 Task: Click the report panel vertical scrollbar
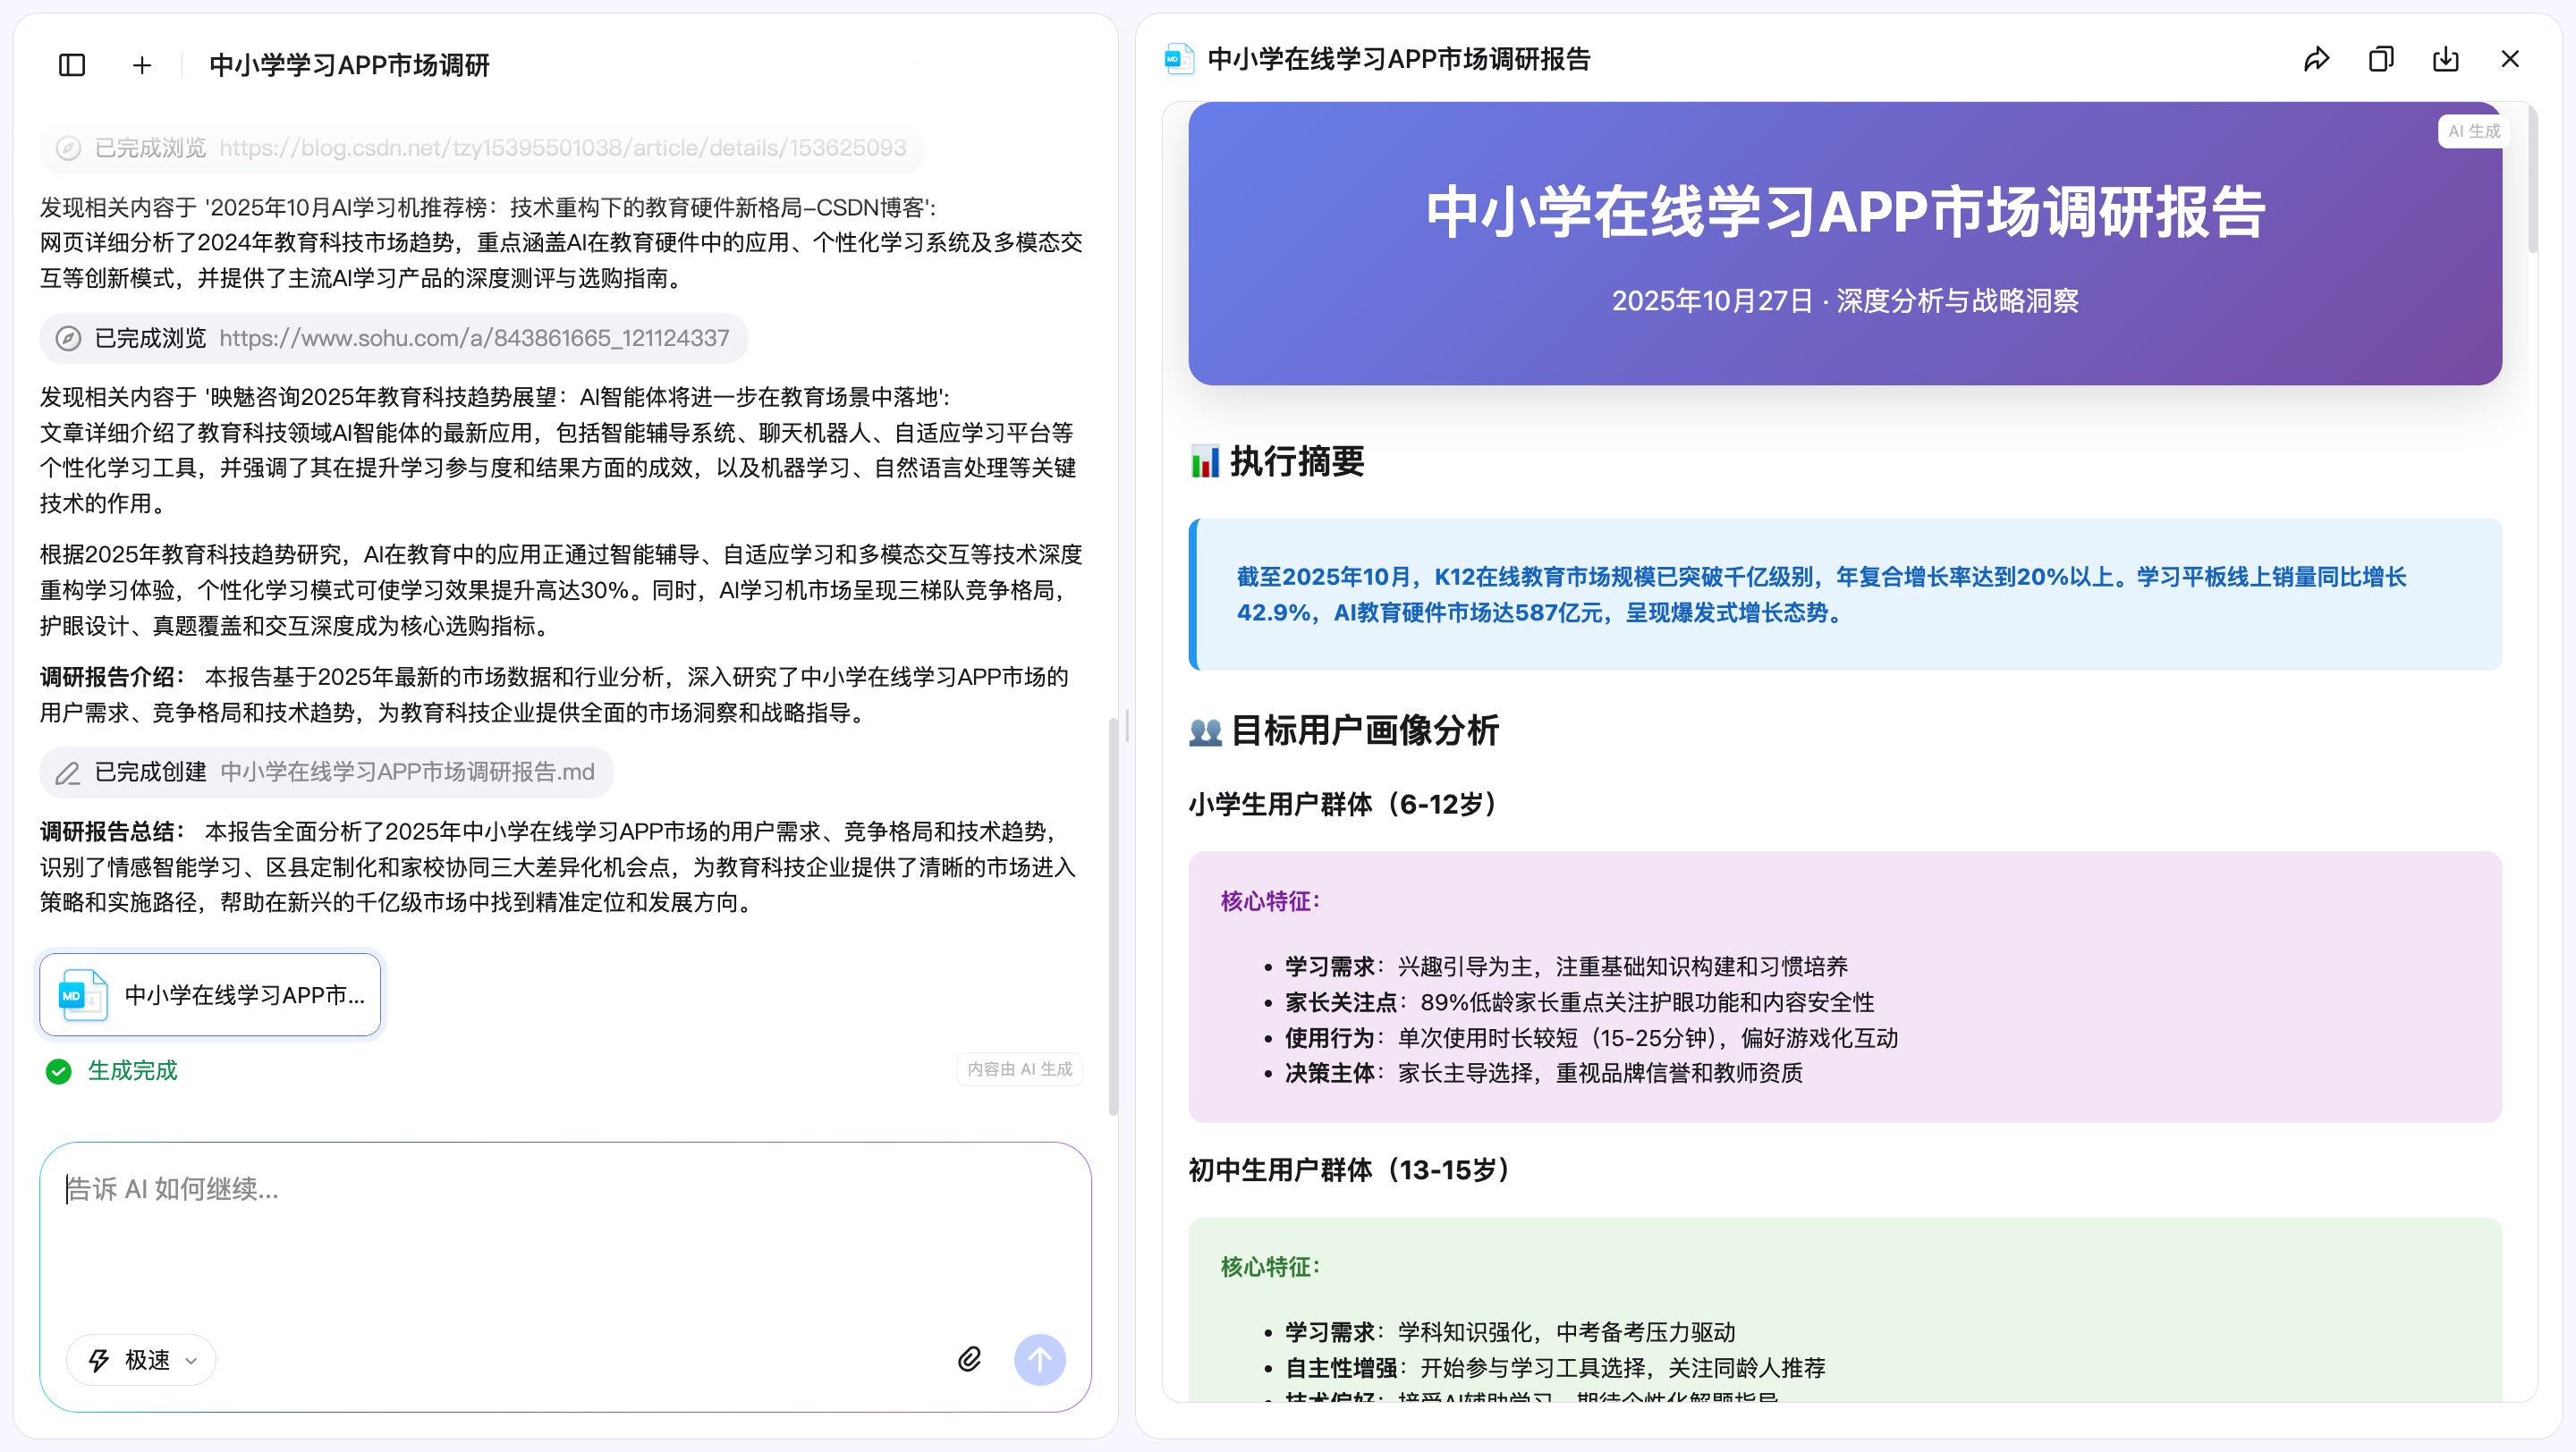pyautogui.click(x=2532, y=180)
